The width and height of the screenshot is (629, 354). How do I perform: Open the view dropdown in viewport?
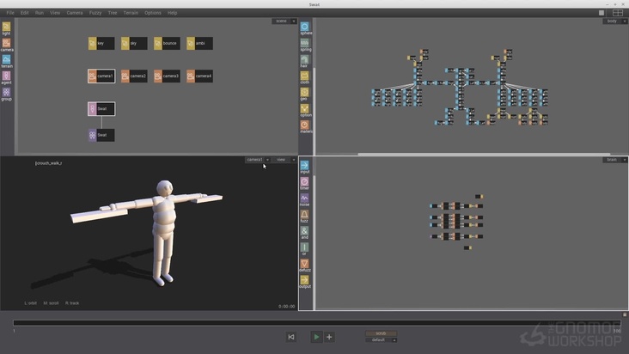click(x=284, y=160)
